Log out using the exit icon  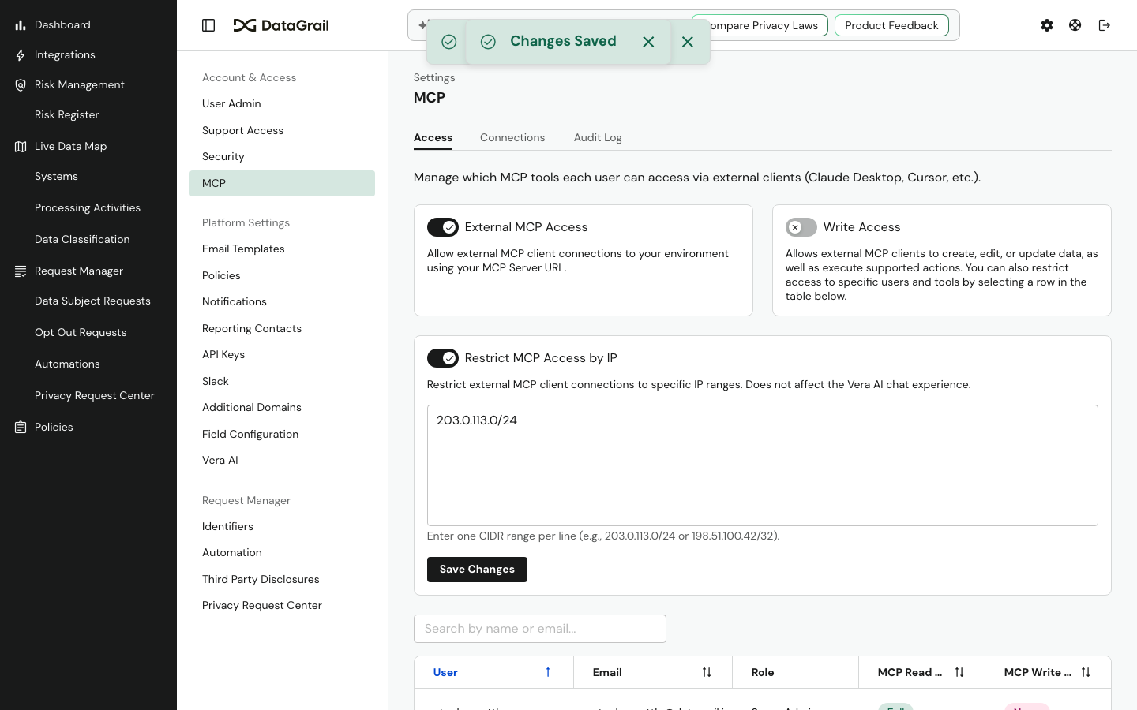pos(1105,25)
